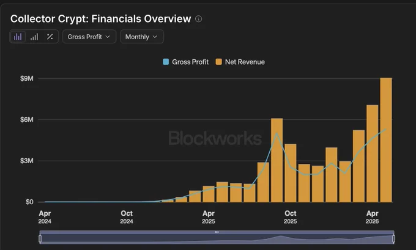Click the info icon beside the title
The width and height of the screenshot is (416, 250).
(198, 19)
